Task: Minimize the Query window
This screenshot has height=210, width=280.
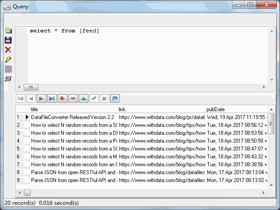Action: point(238,4)
